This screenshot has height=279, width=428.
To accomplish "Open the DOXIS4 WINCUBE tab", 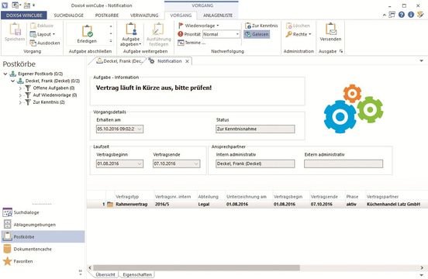I will (24, 15).
